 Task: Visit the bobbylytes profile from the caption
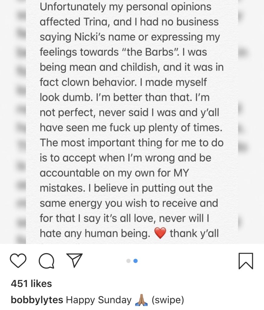tap(37, 300)
